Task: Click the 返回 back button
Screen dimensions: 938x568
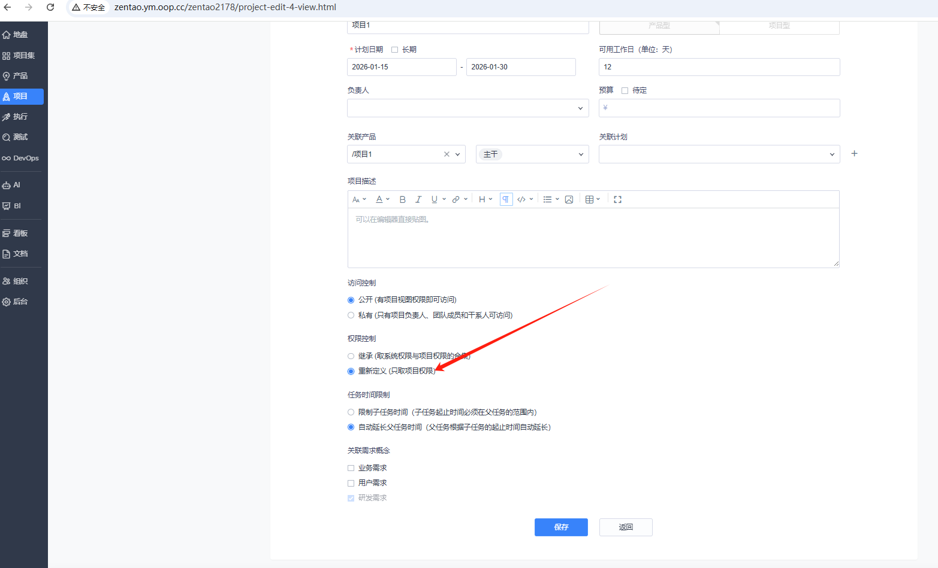Action: (x=626, y=527)
